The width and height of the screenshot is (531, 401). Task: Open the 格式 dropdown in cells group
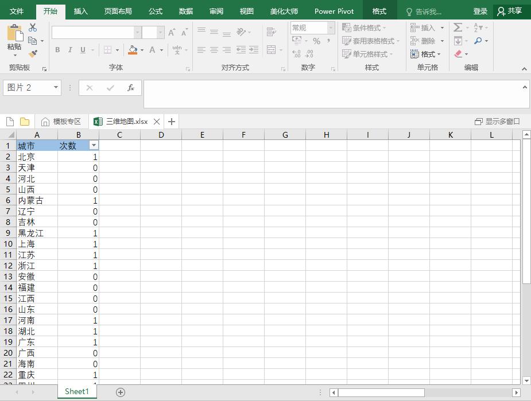click(425, 54)
